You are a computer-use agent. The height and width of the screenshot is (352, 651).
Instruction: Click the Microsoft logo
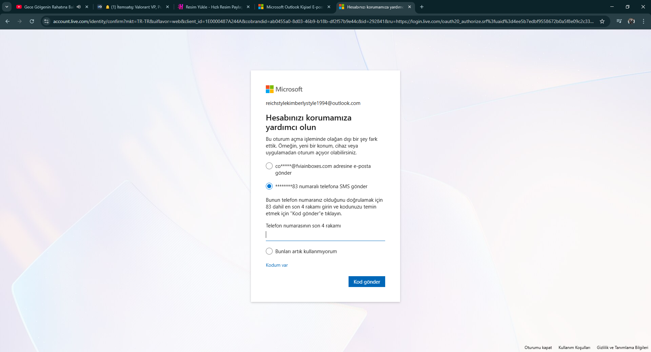point(284,89)
